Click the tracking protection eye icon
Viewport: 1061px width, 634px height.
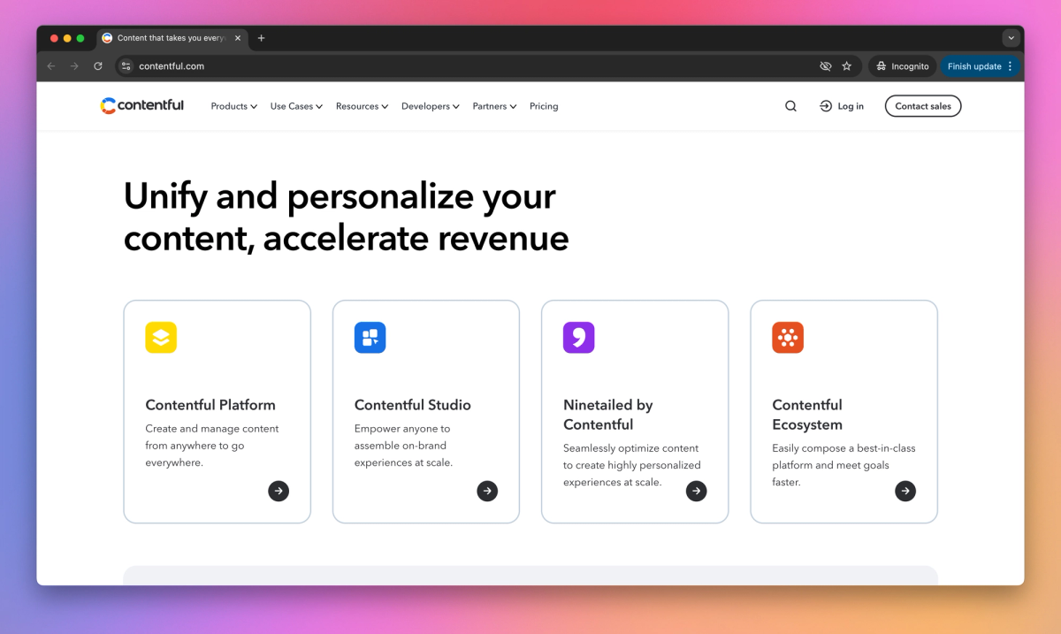tap(826, 66)
